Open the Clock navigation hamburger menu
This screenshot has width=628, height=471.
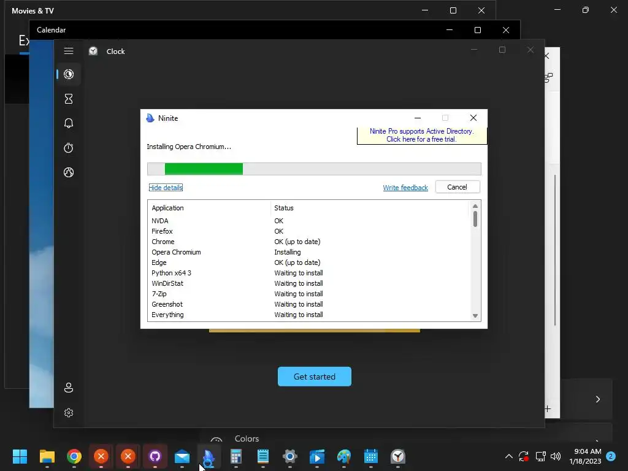pos(69,51)
